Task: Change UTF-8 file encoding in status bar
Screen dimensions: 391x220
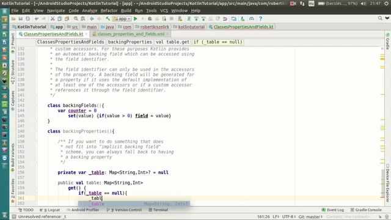Action: [289, 217]
